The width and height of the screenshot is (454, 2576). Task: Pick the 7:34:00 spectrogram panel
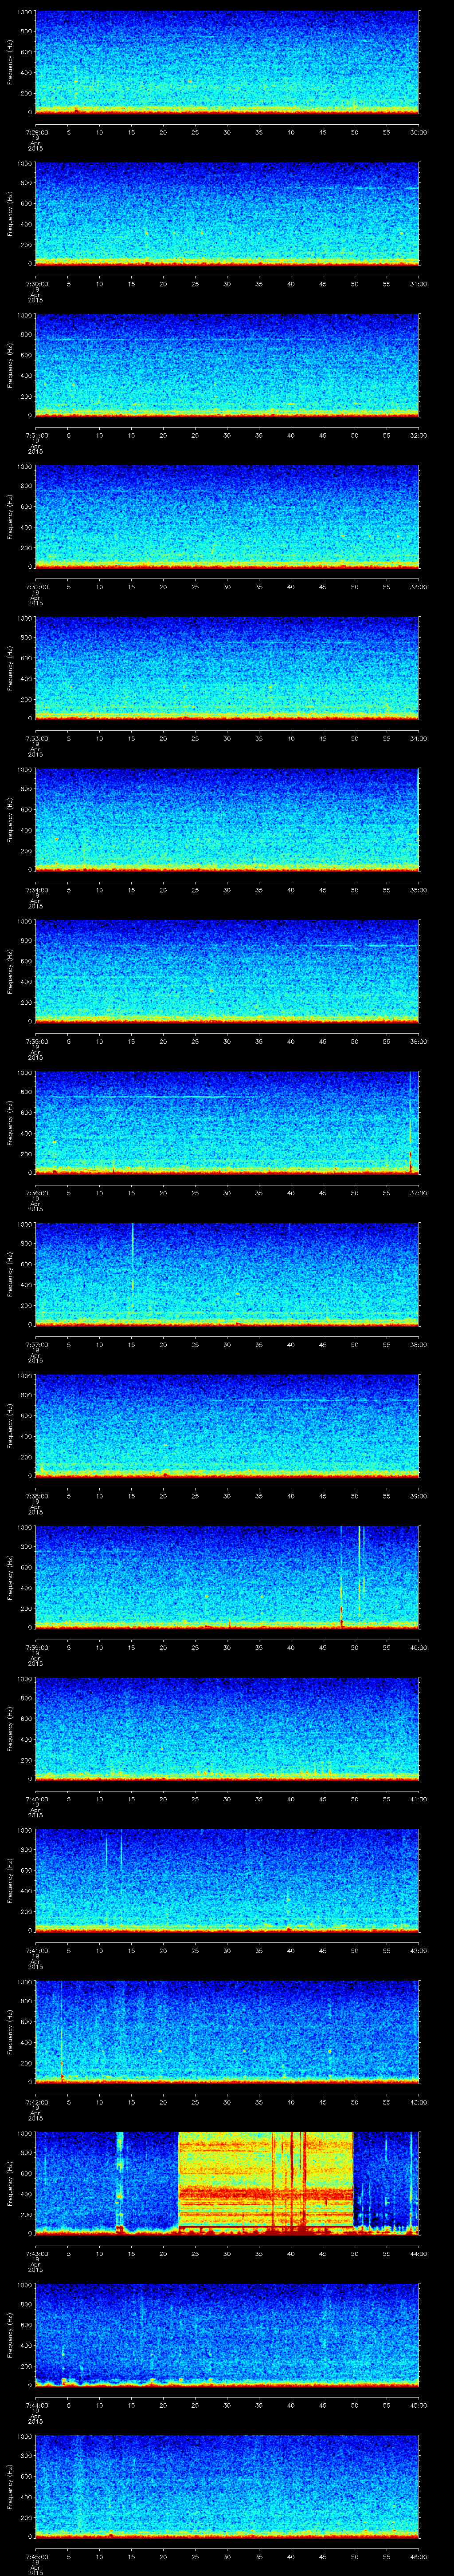coord(227,819)
